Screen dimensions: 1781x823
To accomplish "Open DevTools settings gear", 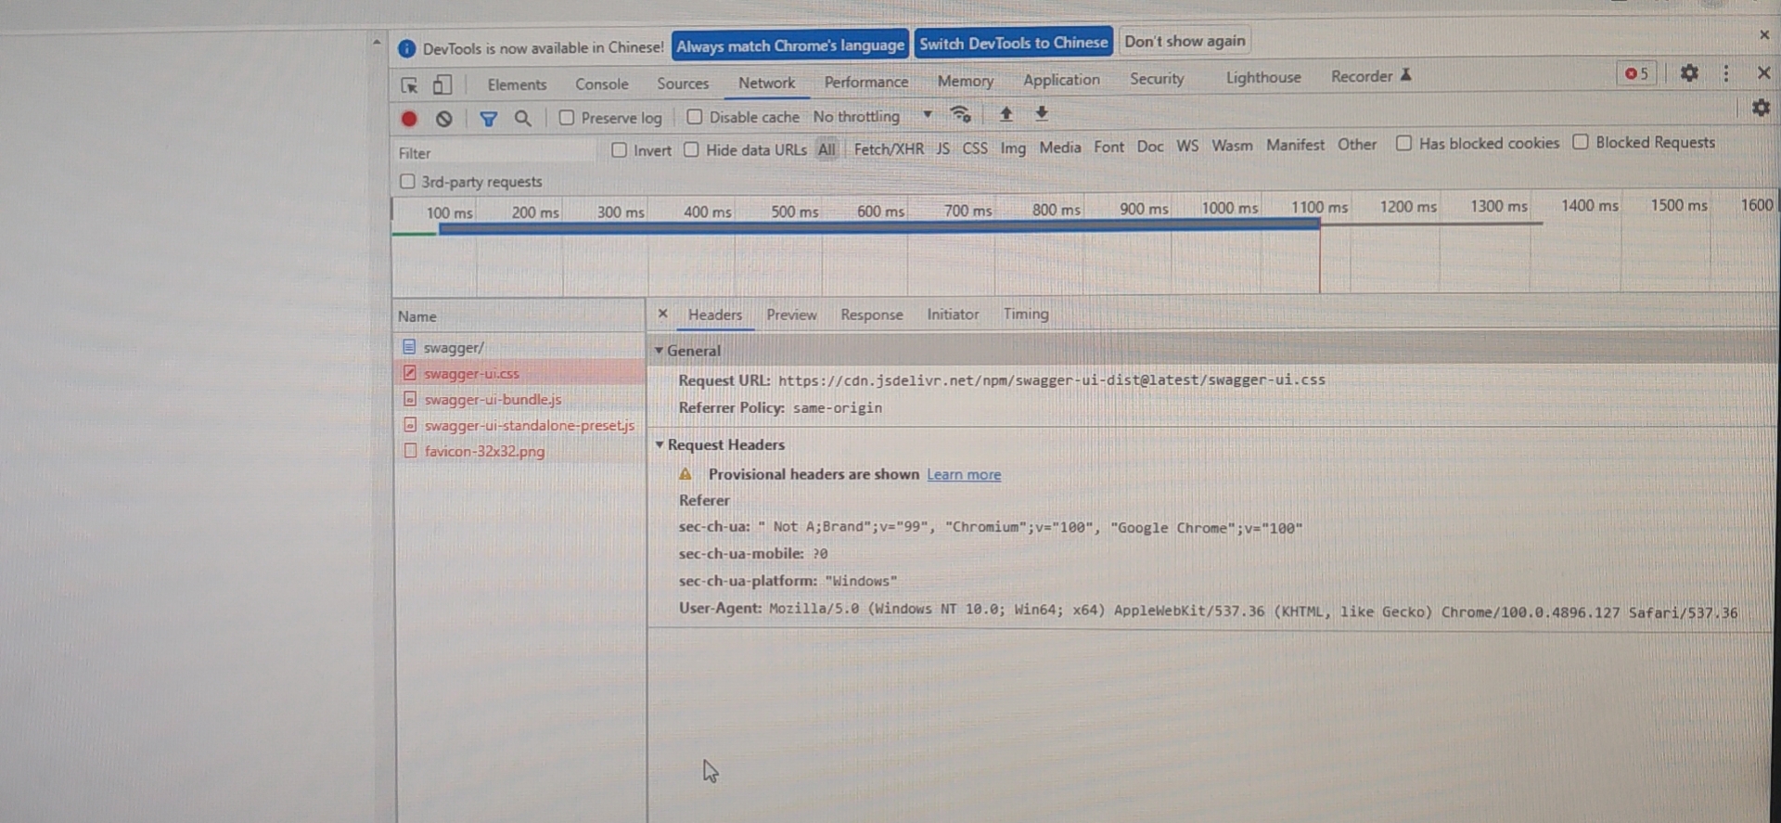I will point(1689,72).
